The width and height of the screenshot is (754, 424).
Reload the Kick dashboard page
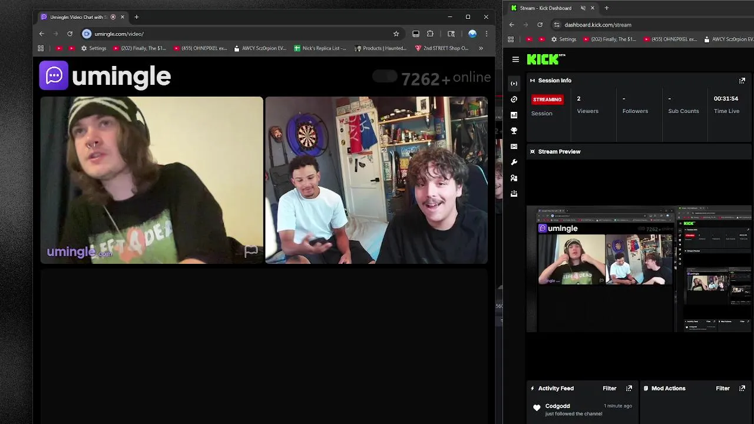[540, 25]
